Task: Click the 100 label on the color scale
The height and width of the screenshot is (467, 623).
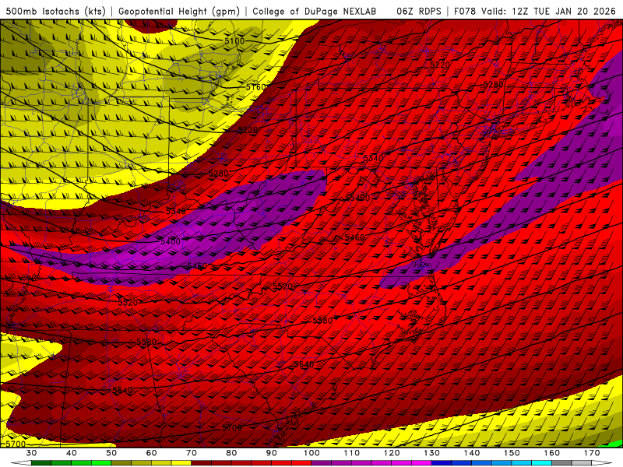Action: tap(312, 453)
